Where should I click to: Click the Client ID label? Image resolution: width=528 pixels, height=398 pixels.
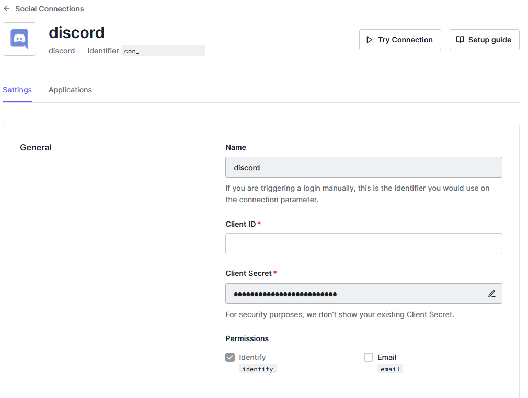[240, 224]
